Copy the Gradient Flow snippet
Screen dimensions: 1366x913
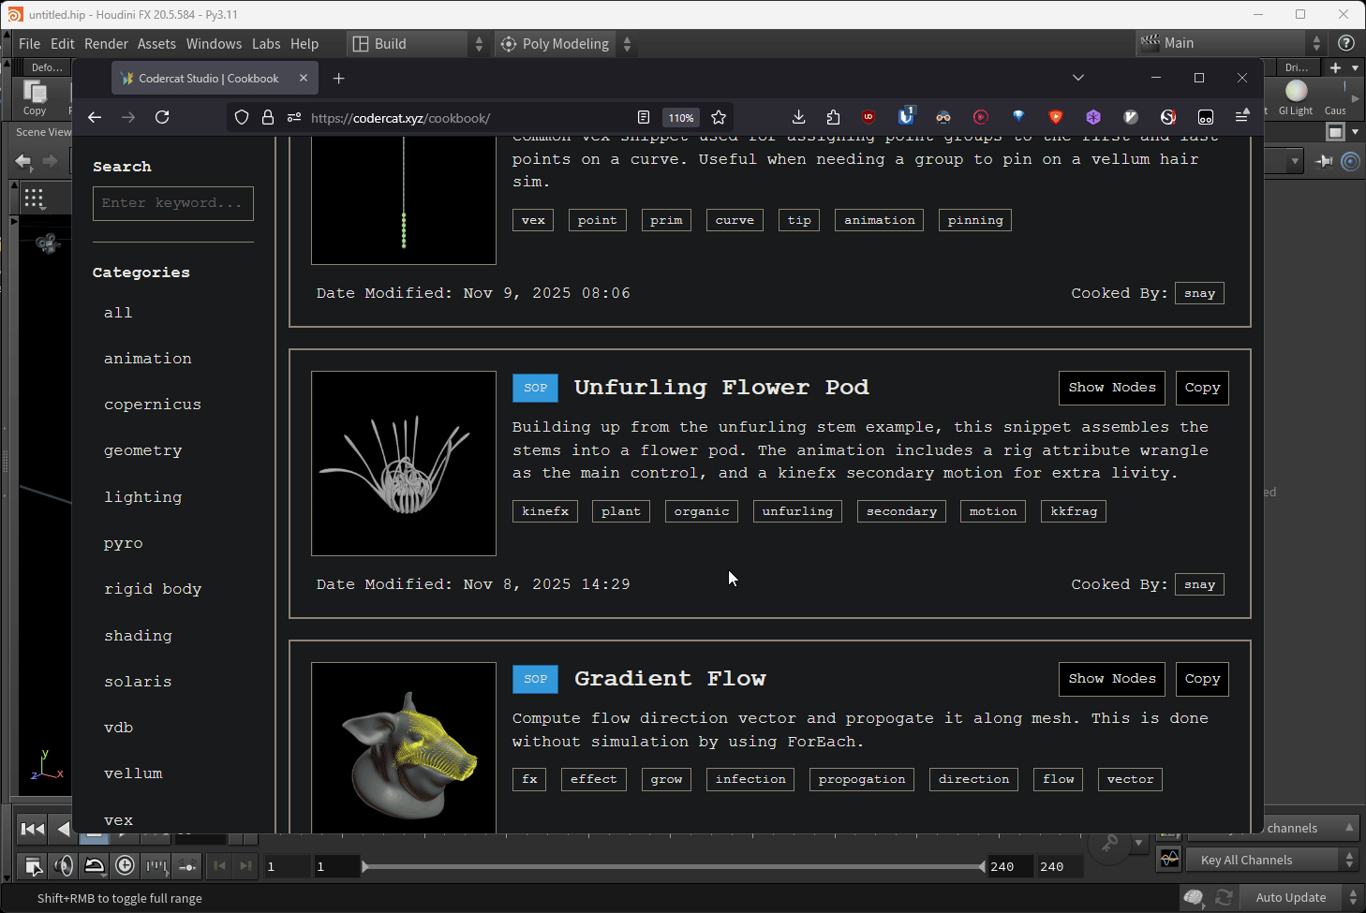(1202, 679)
